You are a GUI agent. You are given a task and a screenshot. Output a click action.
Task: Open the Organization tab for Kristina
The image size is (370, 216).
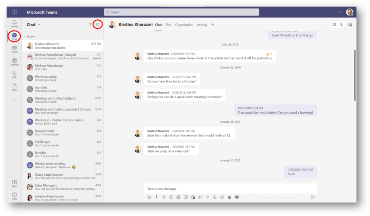tap(184, 25)
